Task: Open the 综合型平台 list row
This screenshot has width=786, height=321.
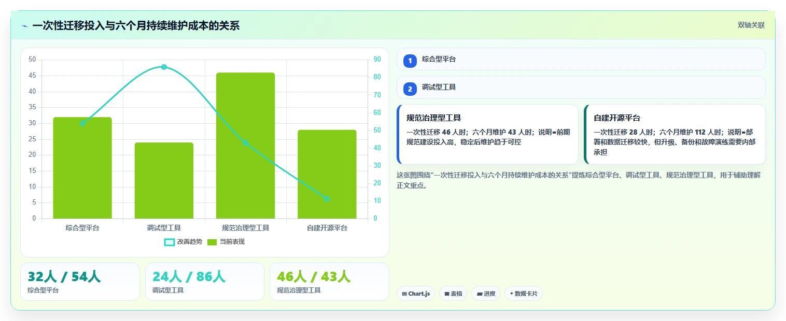Action: click(x=581, y=59)
